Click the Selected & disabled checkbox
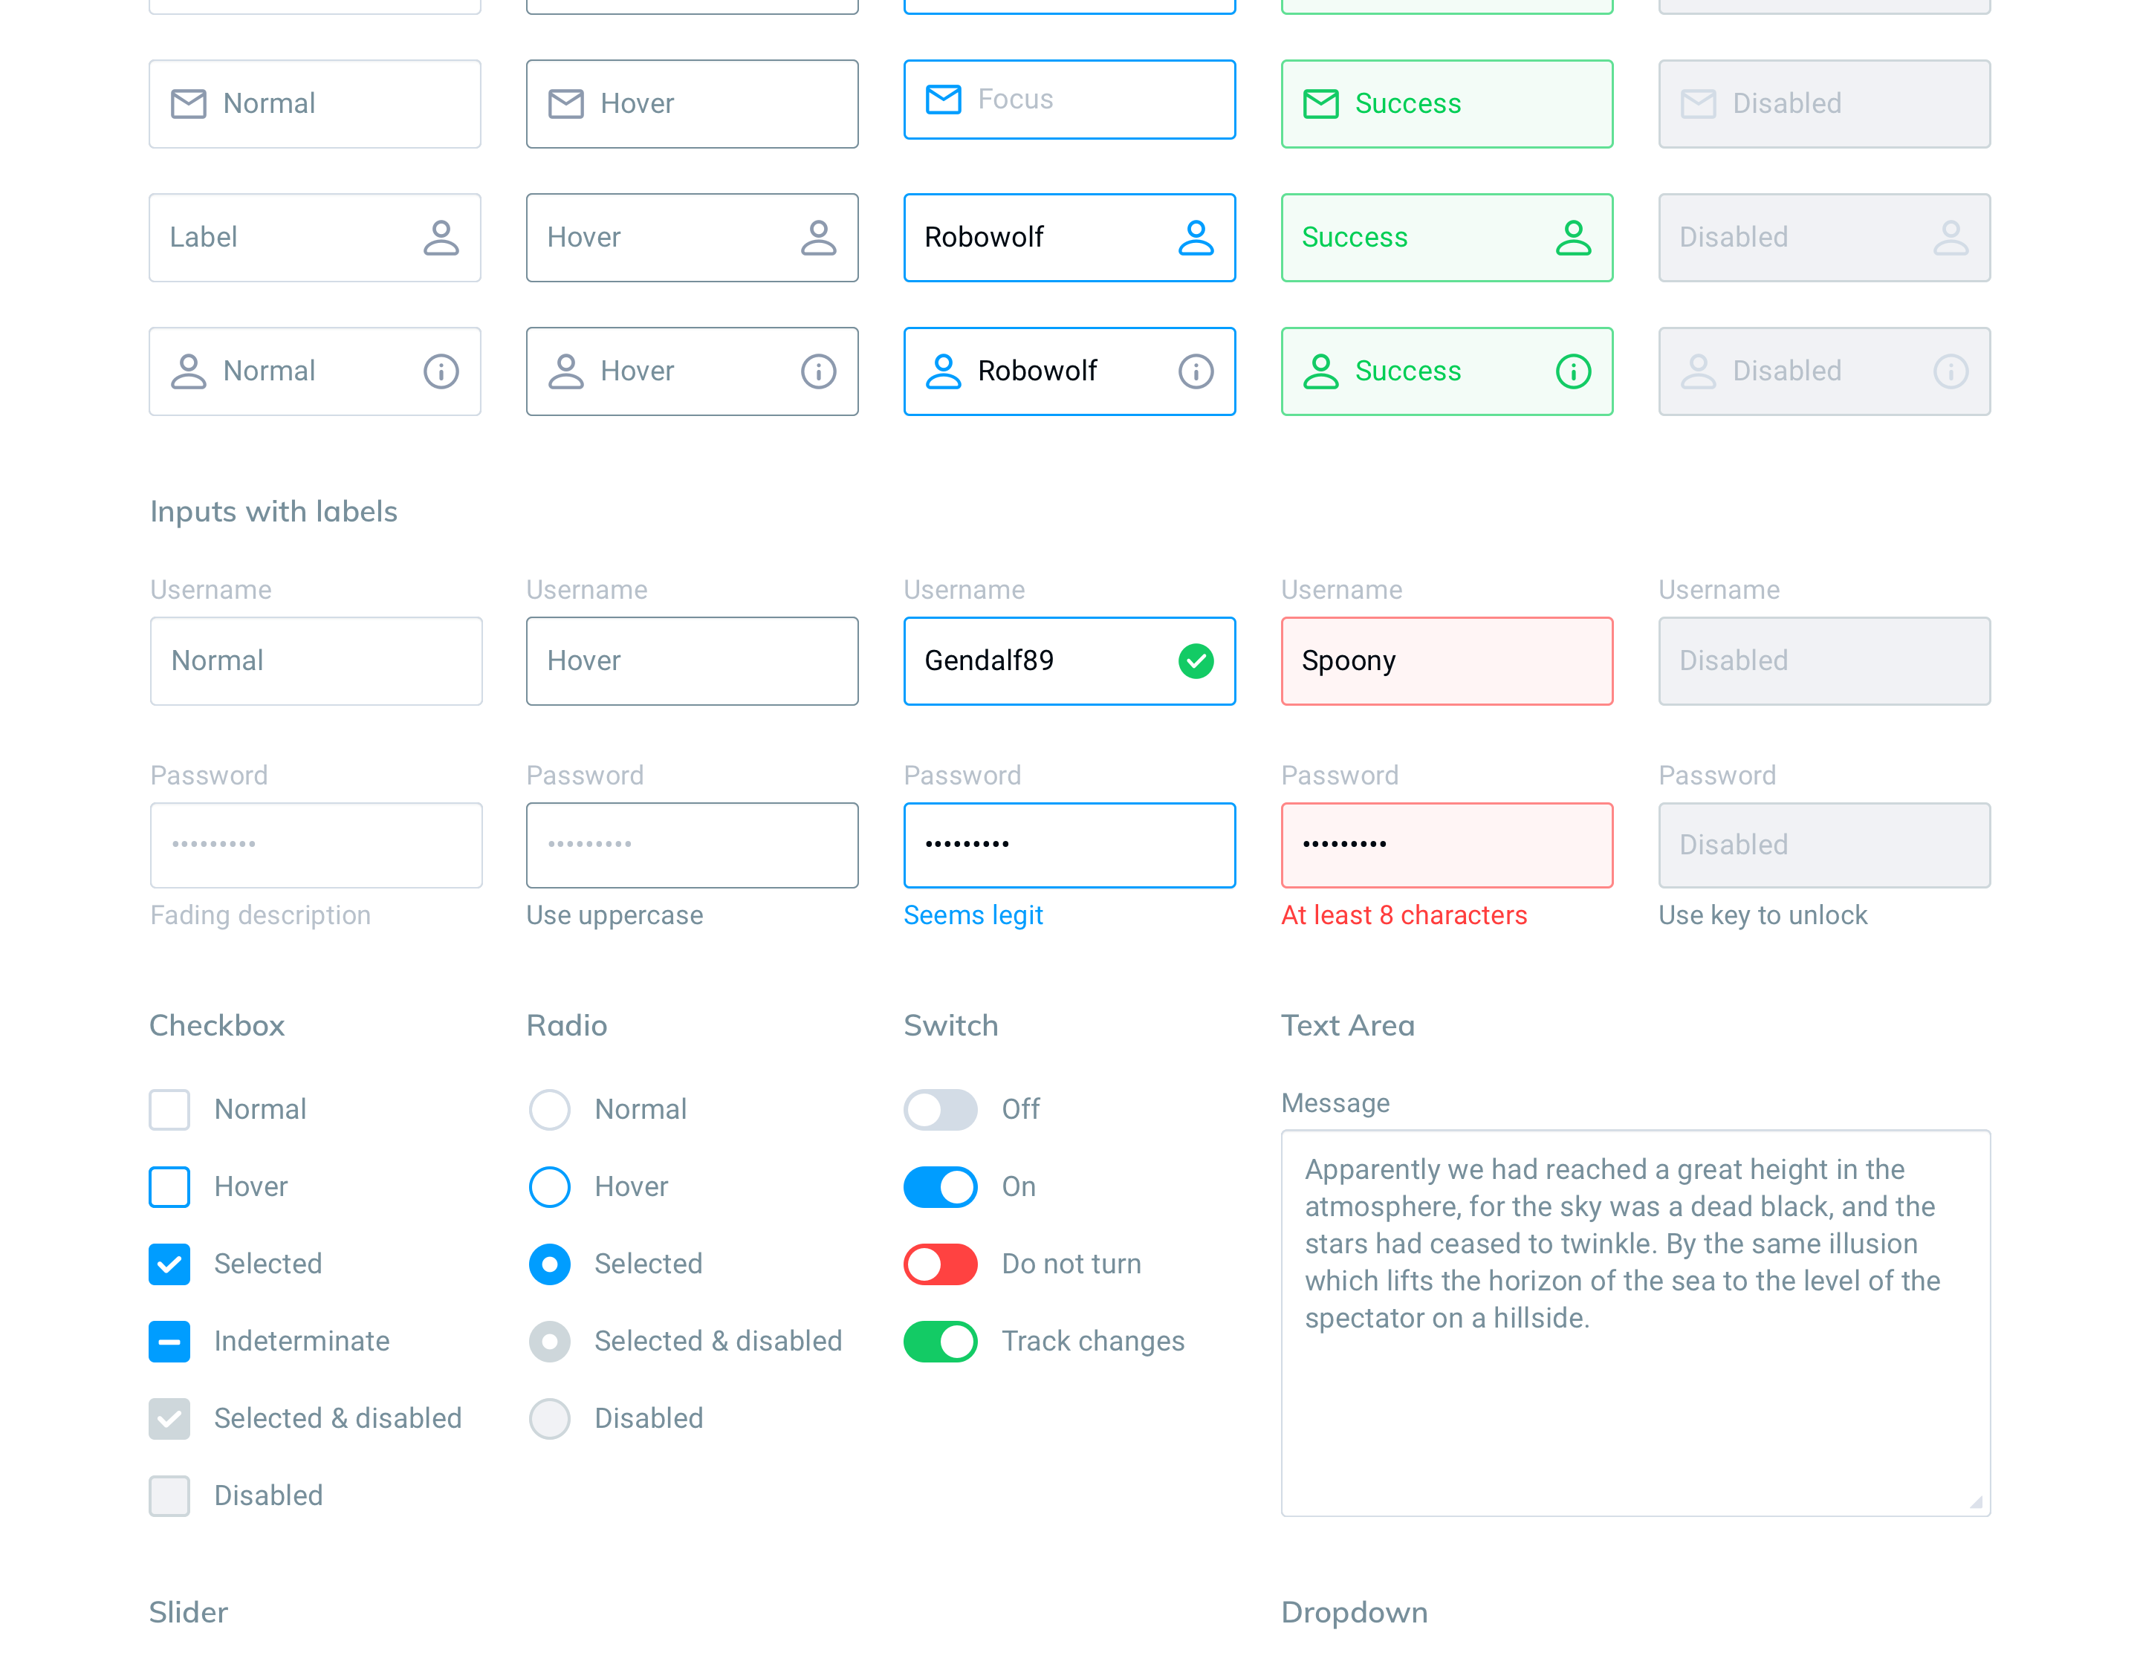Screen dimensions: 2140x1673 pyautogui.click(x=169, y=1420)
